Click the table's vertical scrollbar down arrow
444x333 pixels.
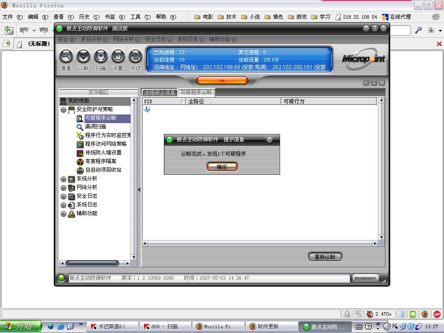click(x=381, y=237)
